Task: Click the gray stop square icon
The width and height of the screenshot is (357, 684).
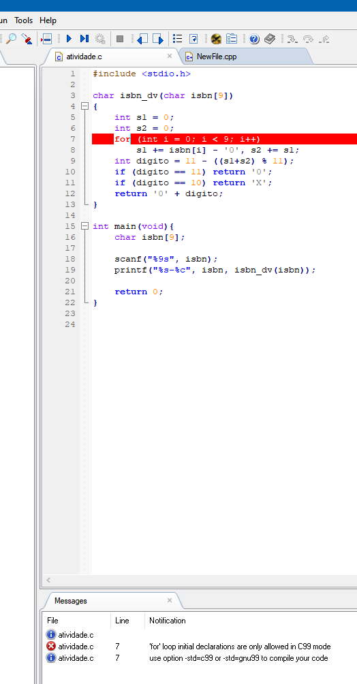Action: point(120,39)
